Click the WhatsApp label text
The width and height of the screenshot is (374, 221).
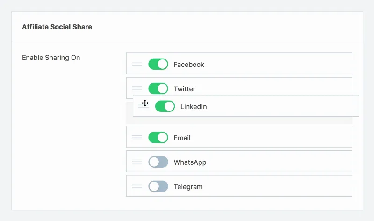(x=190, y=162)
